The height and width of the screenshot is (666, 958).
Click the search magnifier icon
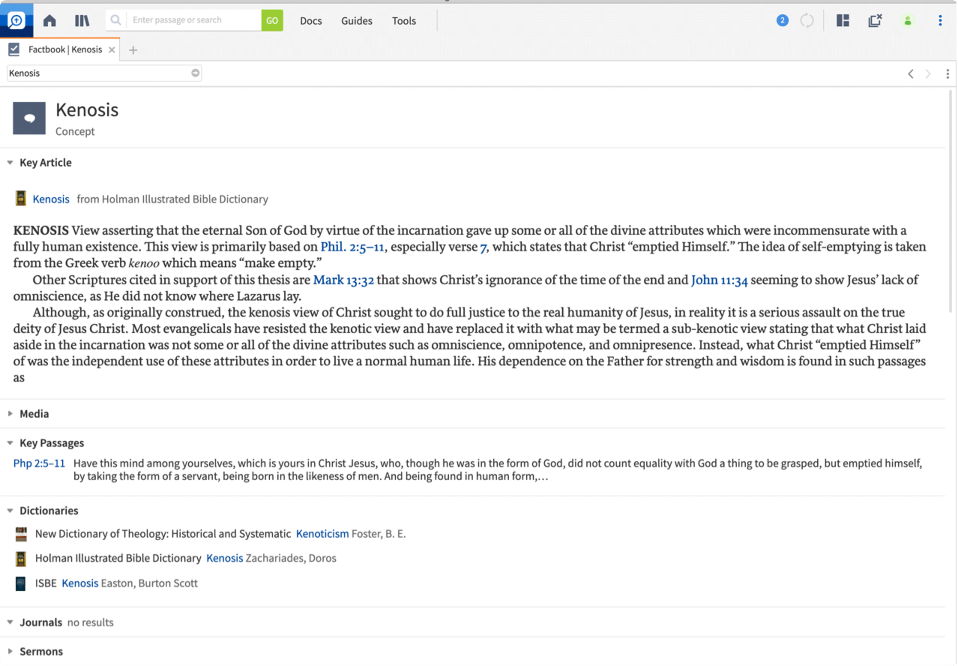[115, 20]
